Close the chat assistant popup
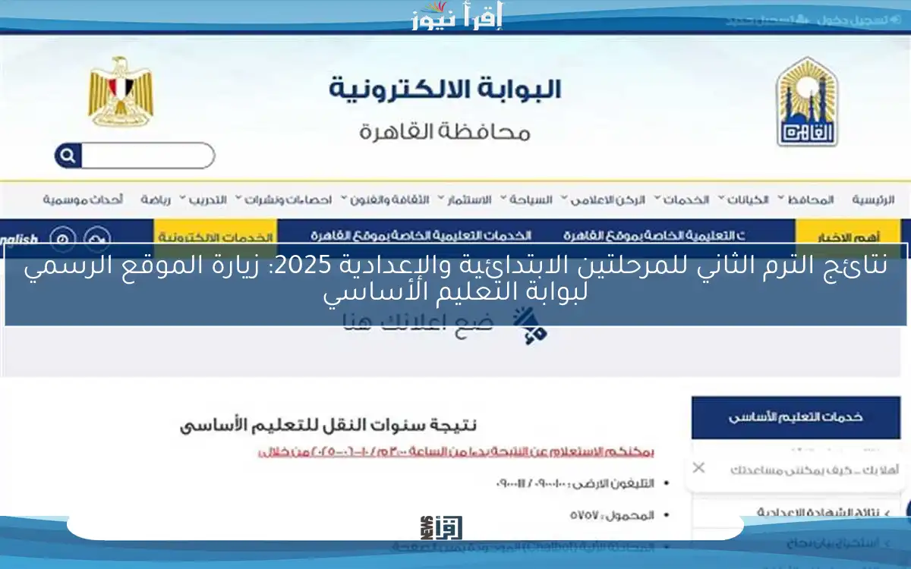This screenshot has height=569, width=911. (699, 468)
